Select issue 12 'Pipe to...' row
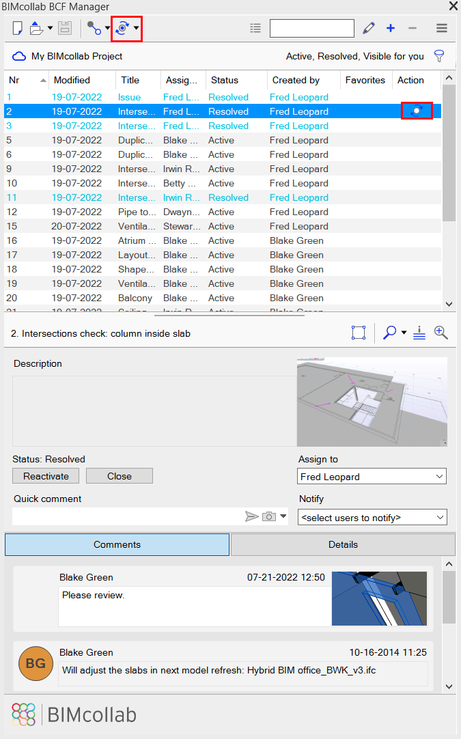The height and width of the screenshot is (739, 461). [x=223, y=212]
